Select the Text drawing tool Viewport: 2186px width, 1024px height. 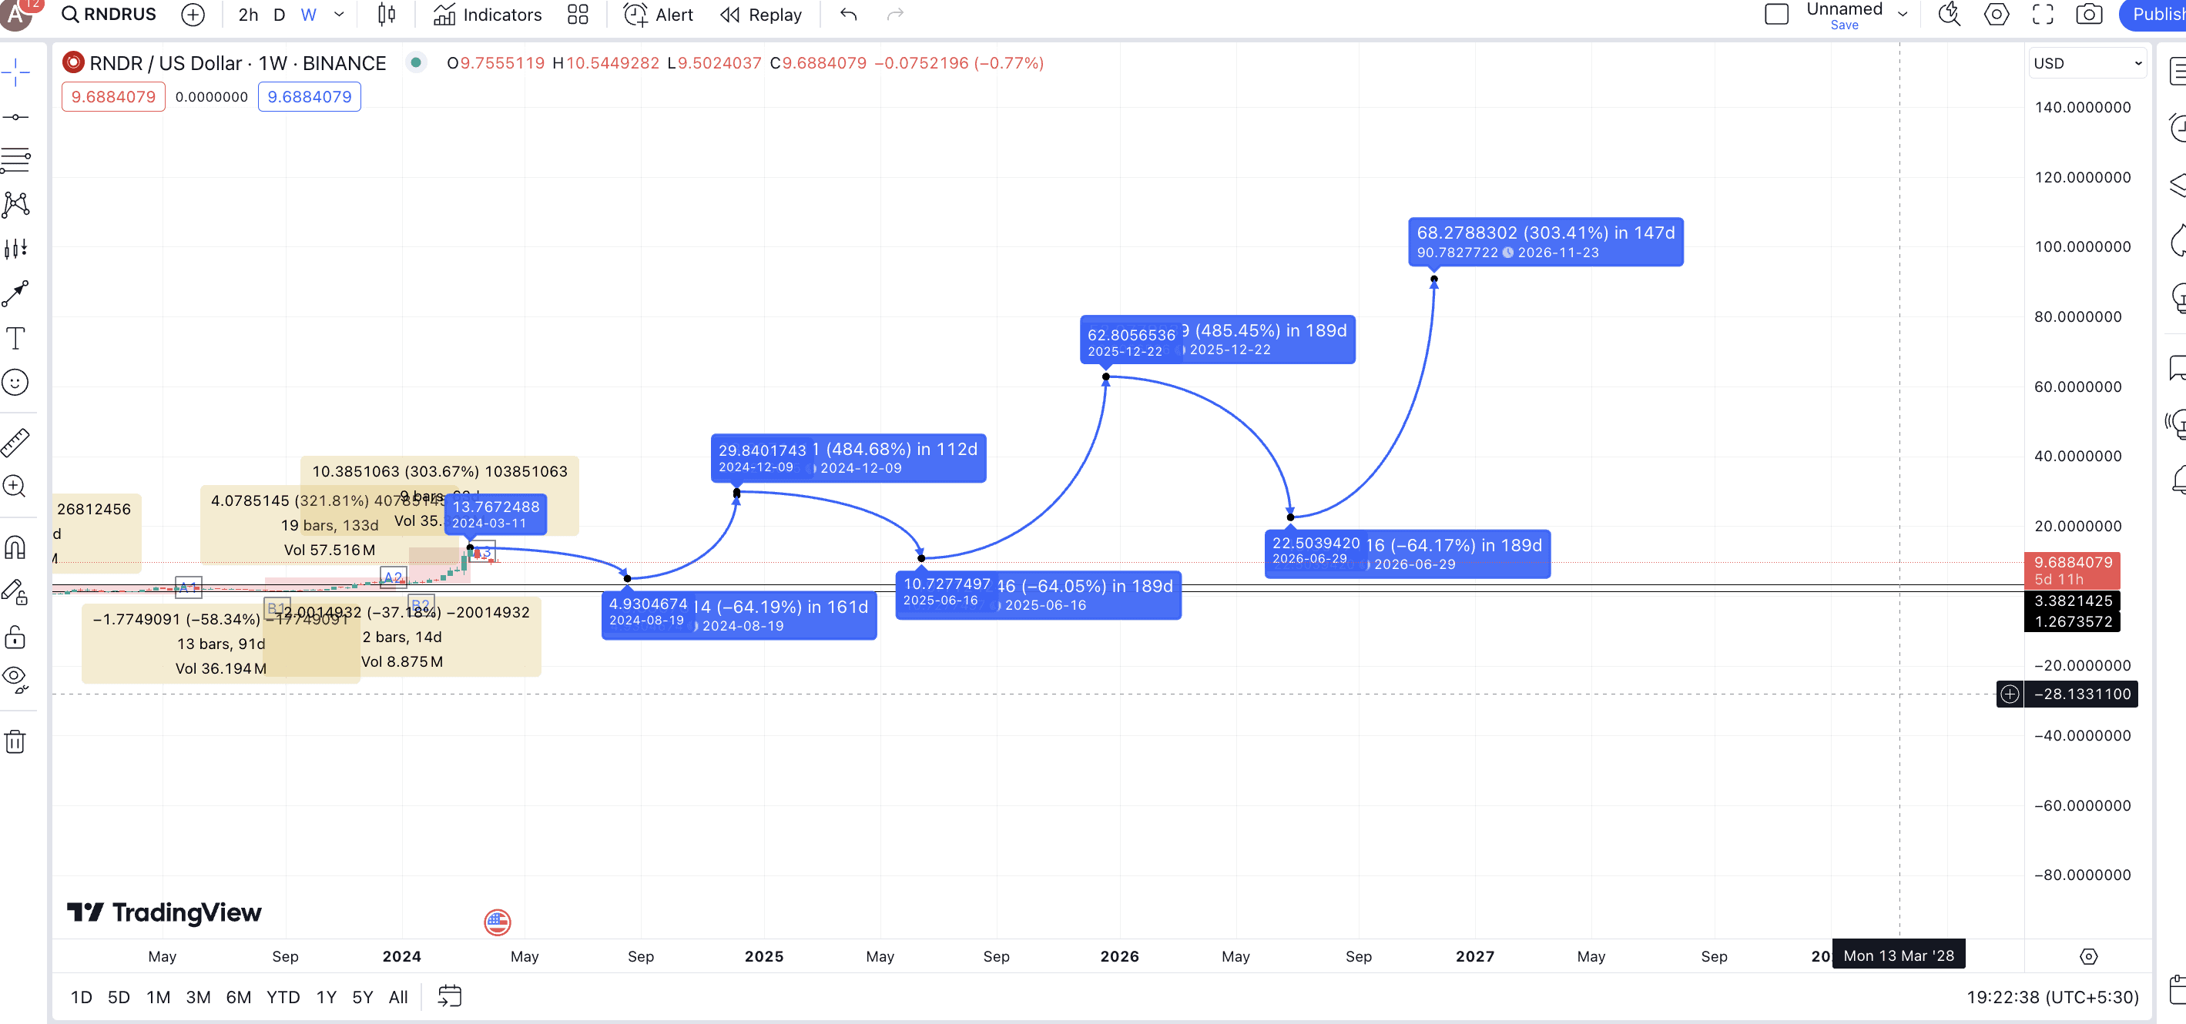15,339
